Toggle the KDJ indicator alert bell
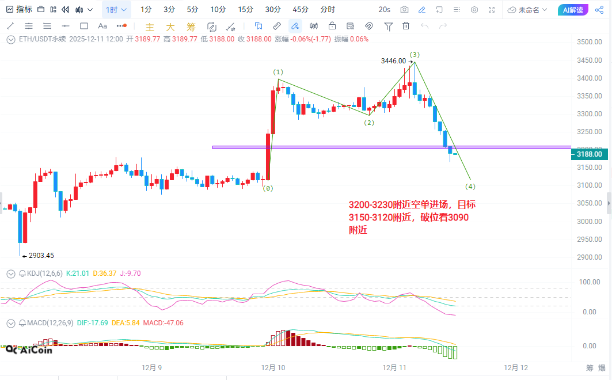Viewport: 612px width, 380px height. (x=23, y=273)
